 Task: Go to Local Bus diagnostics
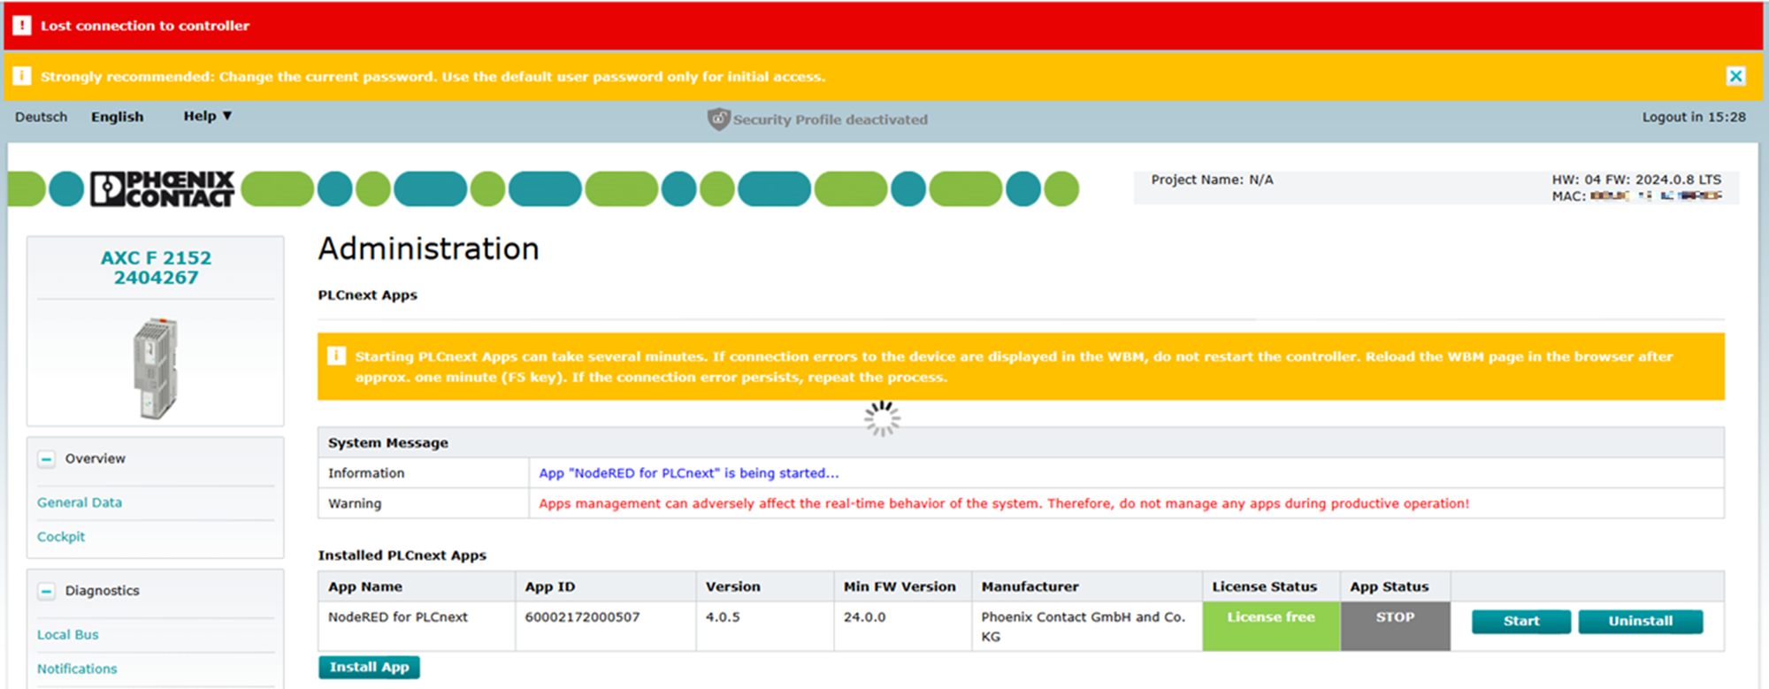[68, 635]
